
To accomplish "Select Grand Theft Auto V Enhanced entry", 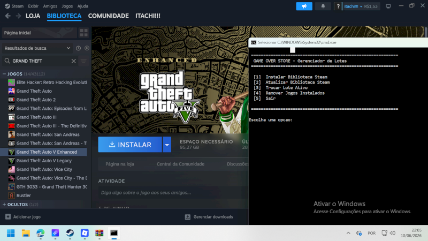I will 44,152.
